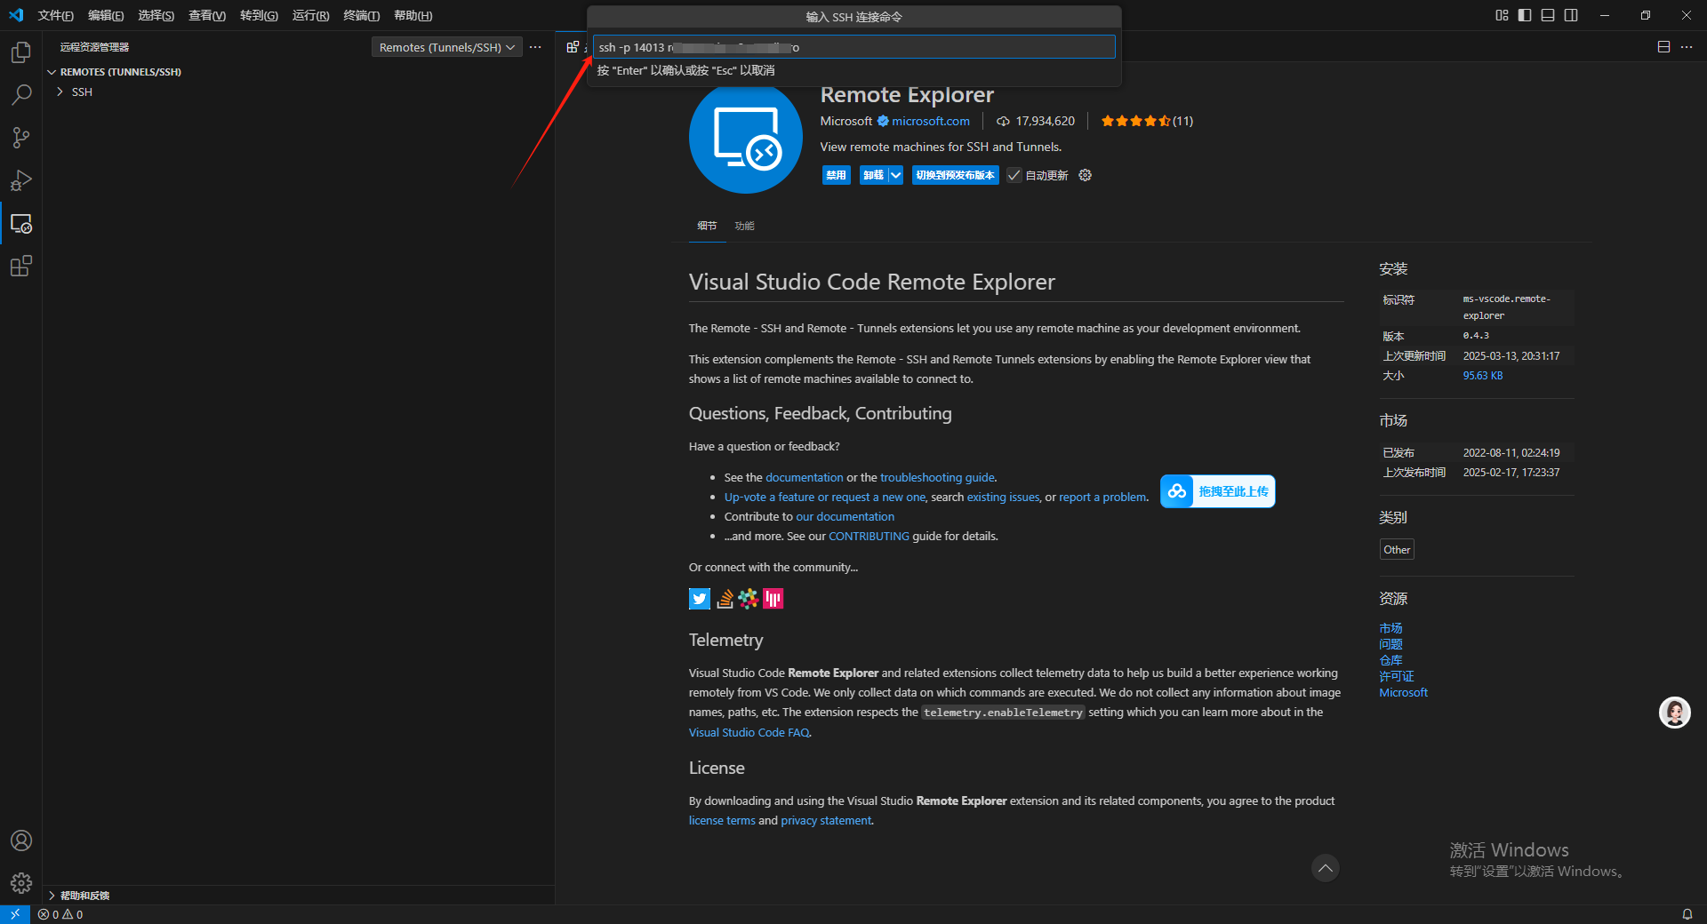Viewport: 1707px width, 924px height.
Task: Open the 编辑(E) menu
Action: pyautogui.click(x=106, y=15)
